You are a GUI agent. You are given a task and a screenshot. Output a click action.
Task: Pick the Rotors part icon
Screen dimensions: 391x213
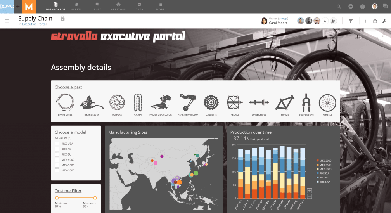coord(117,102)
